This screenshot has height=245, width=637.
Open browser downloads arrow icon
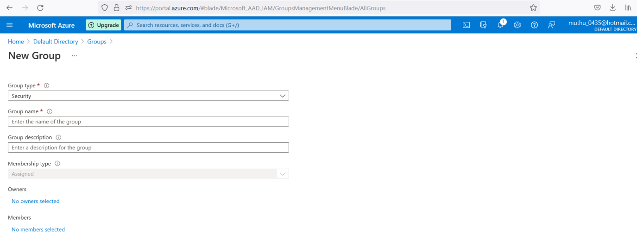click(612, 8)
